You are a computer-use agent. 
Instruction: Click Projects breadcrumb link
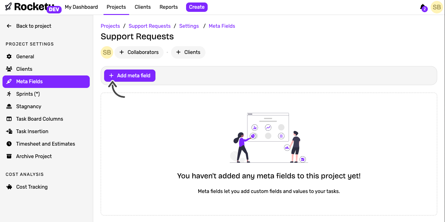coord(110,26)
